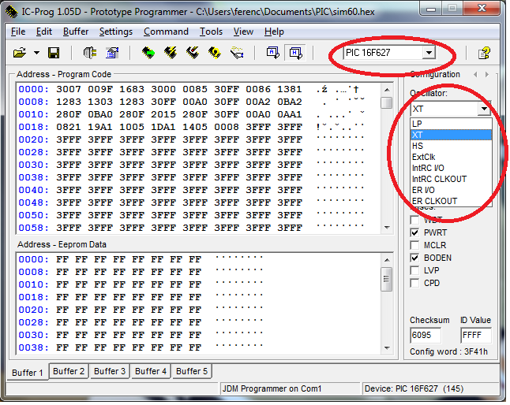Enable the LVP fuse checkbox
510x405 pixels.
(414, 270)
